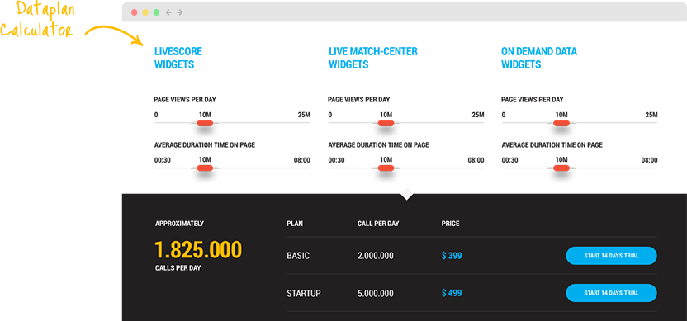Screen dimensions: 687x321
Task: Click Livescore average duration slider handle
Action: click(x=205, y=168)
